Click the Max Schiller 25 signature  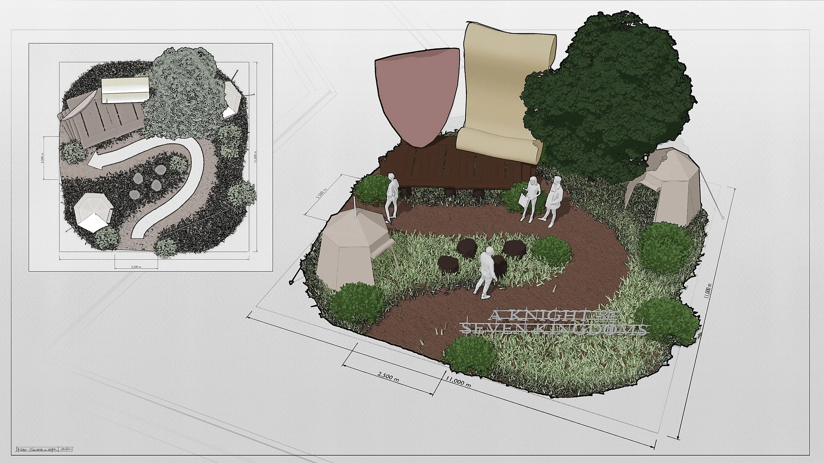coord(44,449)
